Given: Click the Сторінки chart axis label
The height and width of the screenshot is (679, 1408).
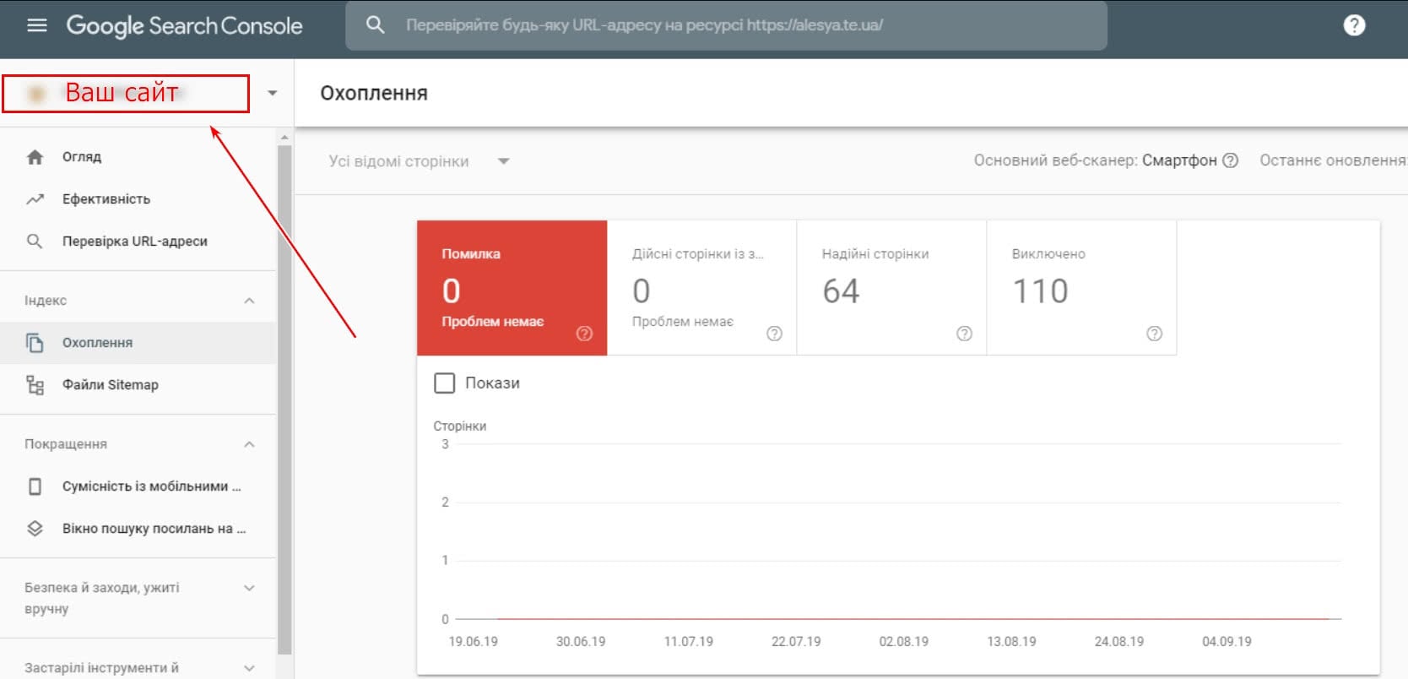Looking at the screenshot, I should [x=460, y=426].
